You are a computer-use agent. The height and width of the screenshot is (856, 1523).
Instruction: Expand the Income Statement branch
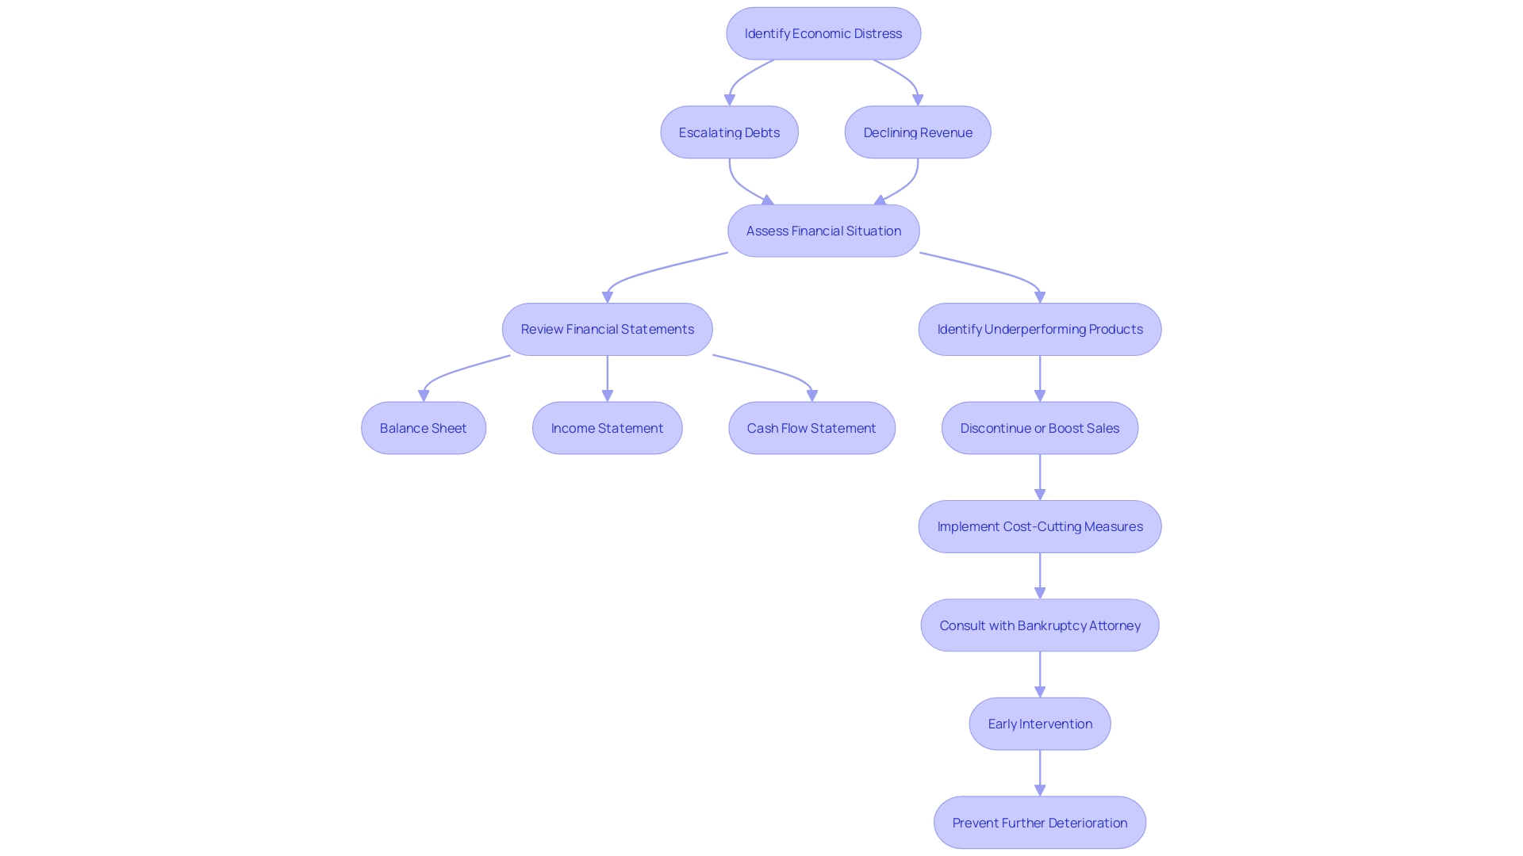[x=607, y=426]
